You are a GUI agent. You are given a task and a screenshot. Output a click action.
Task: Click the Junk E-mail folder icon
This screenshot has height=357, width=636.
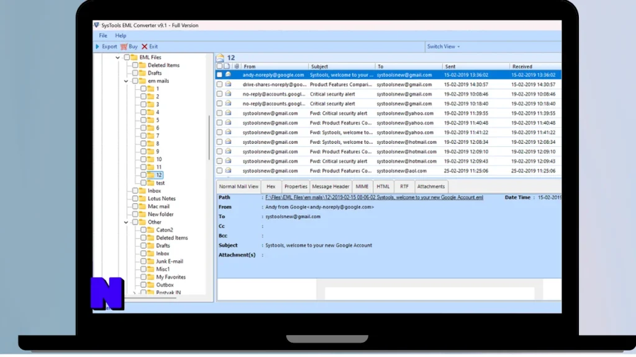coord(151,261)
